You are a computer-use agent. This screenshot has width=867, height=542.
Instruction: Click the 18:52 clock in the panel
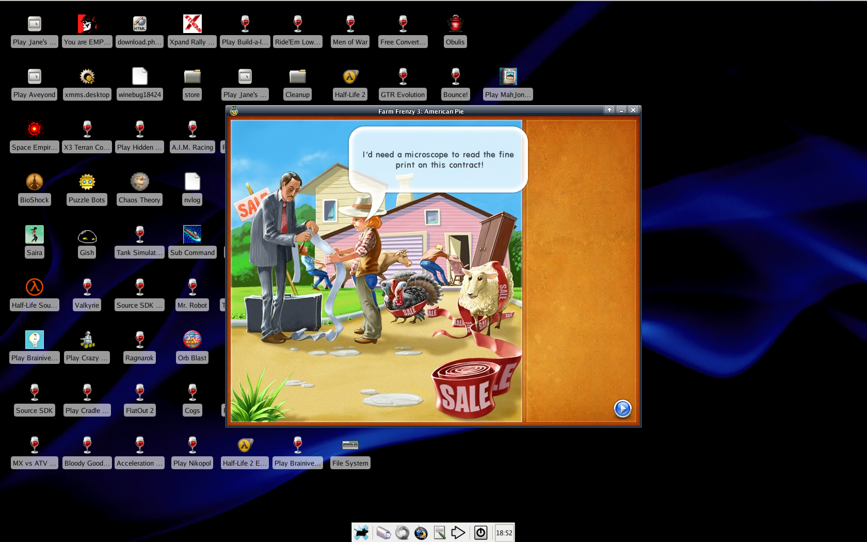[504, 533]
